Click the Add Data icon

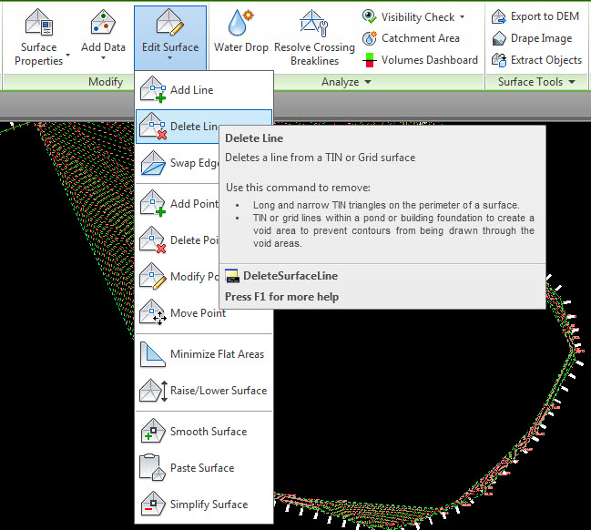pyautogui.click(x=103, y=23)
